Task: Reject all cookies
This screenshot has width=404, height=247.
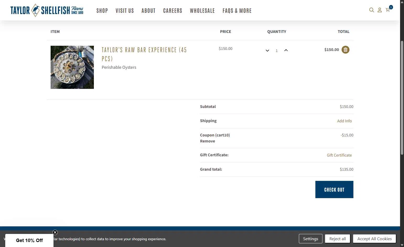Action: coord(338,239)
